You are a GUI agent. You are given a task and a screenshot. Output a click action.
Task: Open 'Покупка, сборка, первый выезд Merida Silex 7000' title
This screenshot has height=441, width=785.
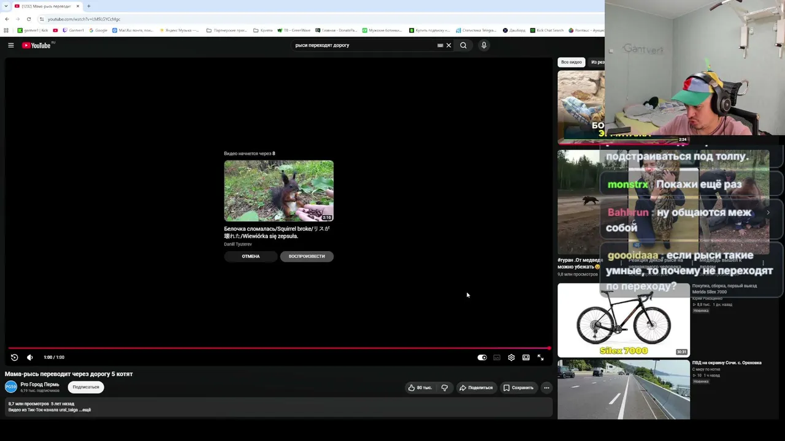pos(725,288)
